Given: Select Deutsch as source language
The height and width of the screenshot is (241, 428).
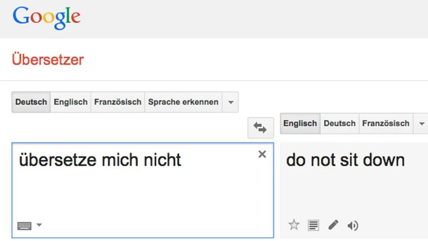Looking at the screenshot, I should (31, 102).
